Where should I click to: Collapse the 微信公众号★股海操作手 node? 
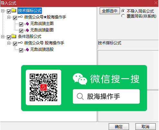tap(9, 17)
